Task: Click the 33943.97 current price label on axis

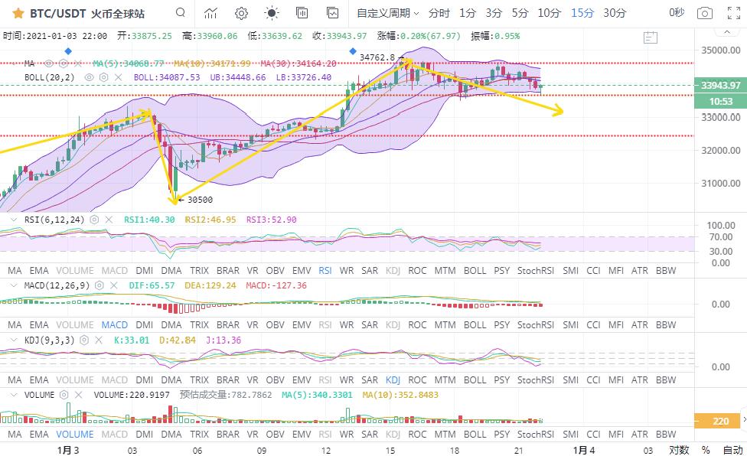Action: click(720, 85)
